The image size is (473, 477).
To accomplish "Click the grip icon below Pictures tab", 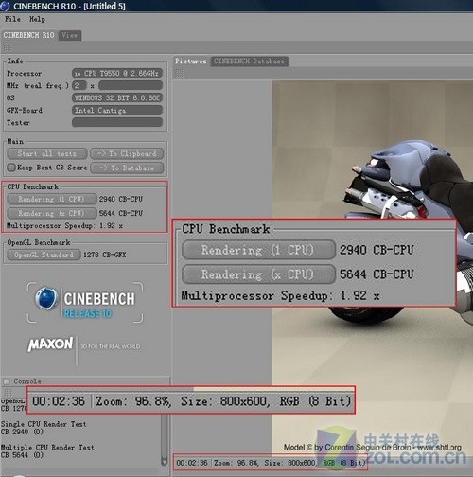I will coord(180,73).
